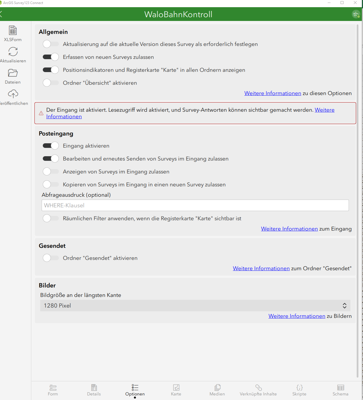Open the Skripte tab
The width and height of the screenshot is (363, 400).
(x=299, y=390)
